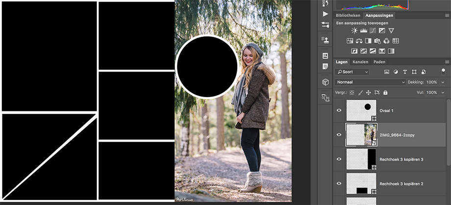Open the Lagen panel options menu
Viewport: 451px width, 205px height.
[x=447, y=62]
